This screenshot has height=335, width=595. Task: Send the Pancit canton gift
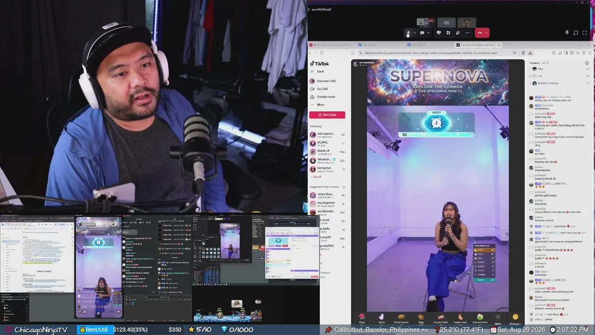[401, 318]
